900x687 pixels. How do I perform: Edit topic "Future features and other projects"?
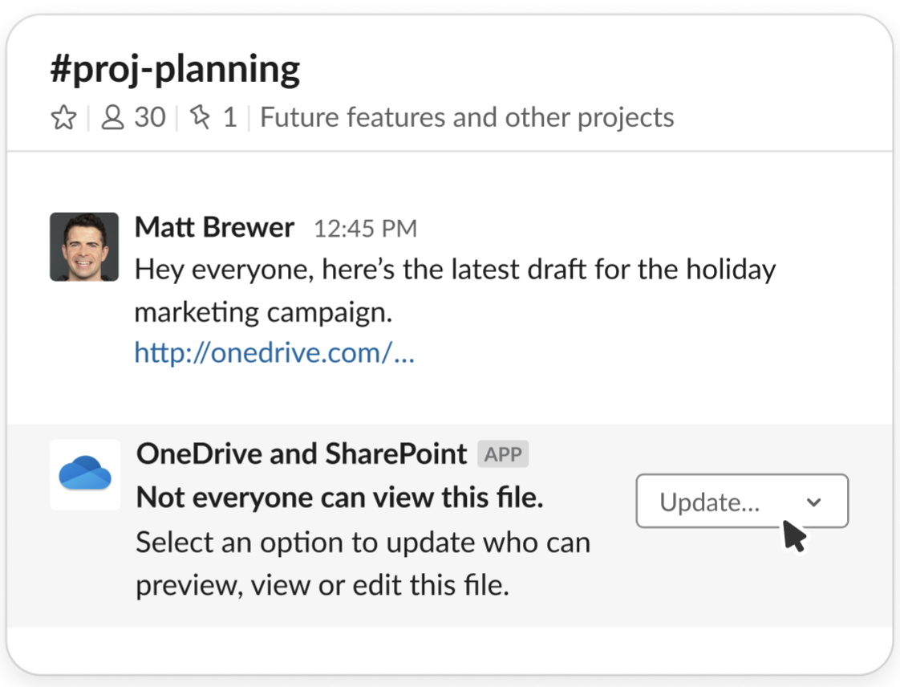pyautogui.click(x=467, y=118)
